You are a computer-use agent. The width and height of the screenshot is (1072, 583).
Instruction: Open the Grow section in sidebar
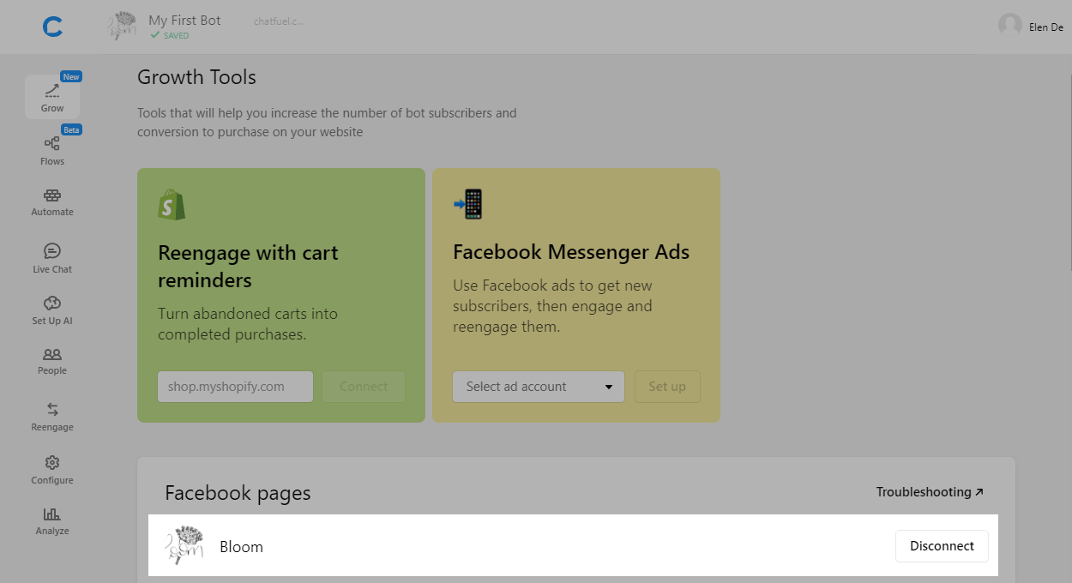pos(52,97)
